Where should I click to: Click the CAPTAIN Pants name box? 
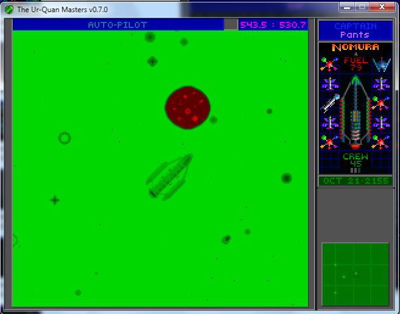(x=355, y=30)
